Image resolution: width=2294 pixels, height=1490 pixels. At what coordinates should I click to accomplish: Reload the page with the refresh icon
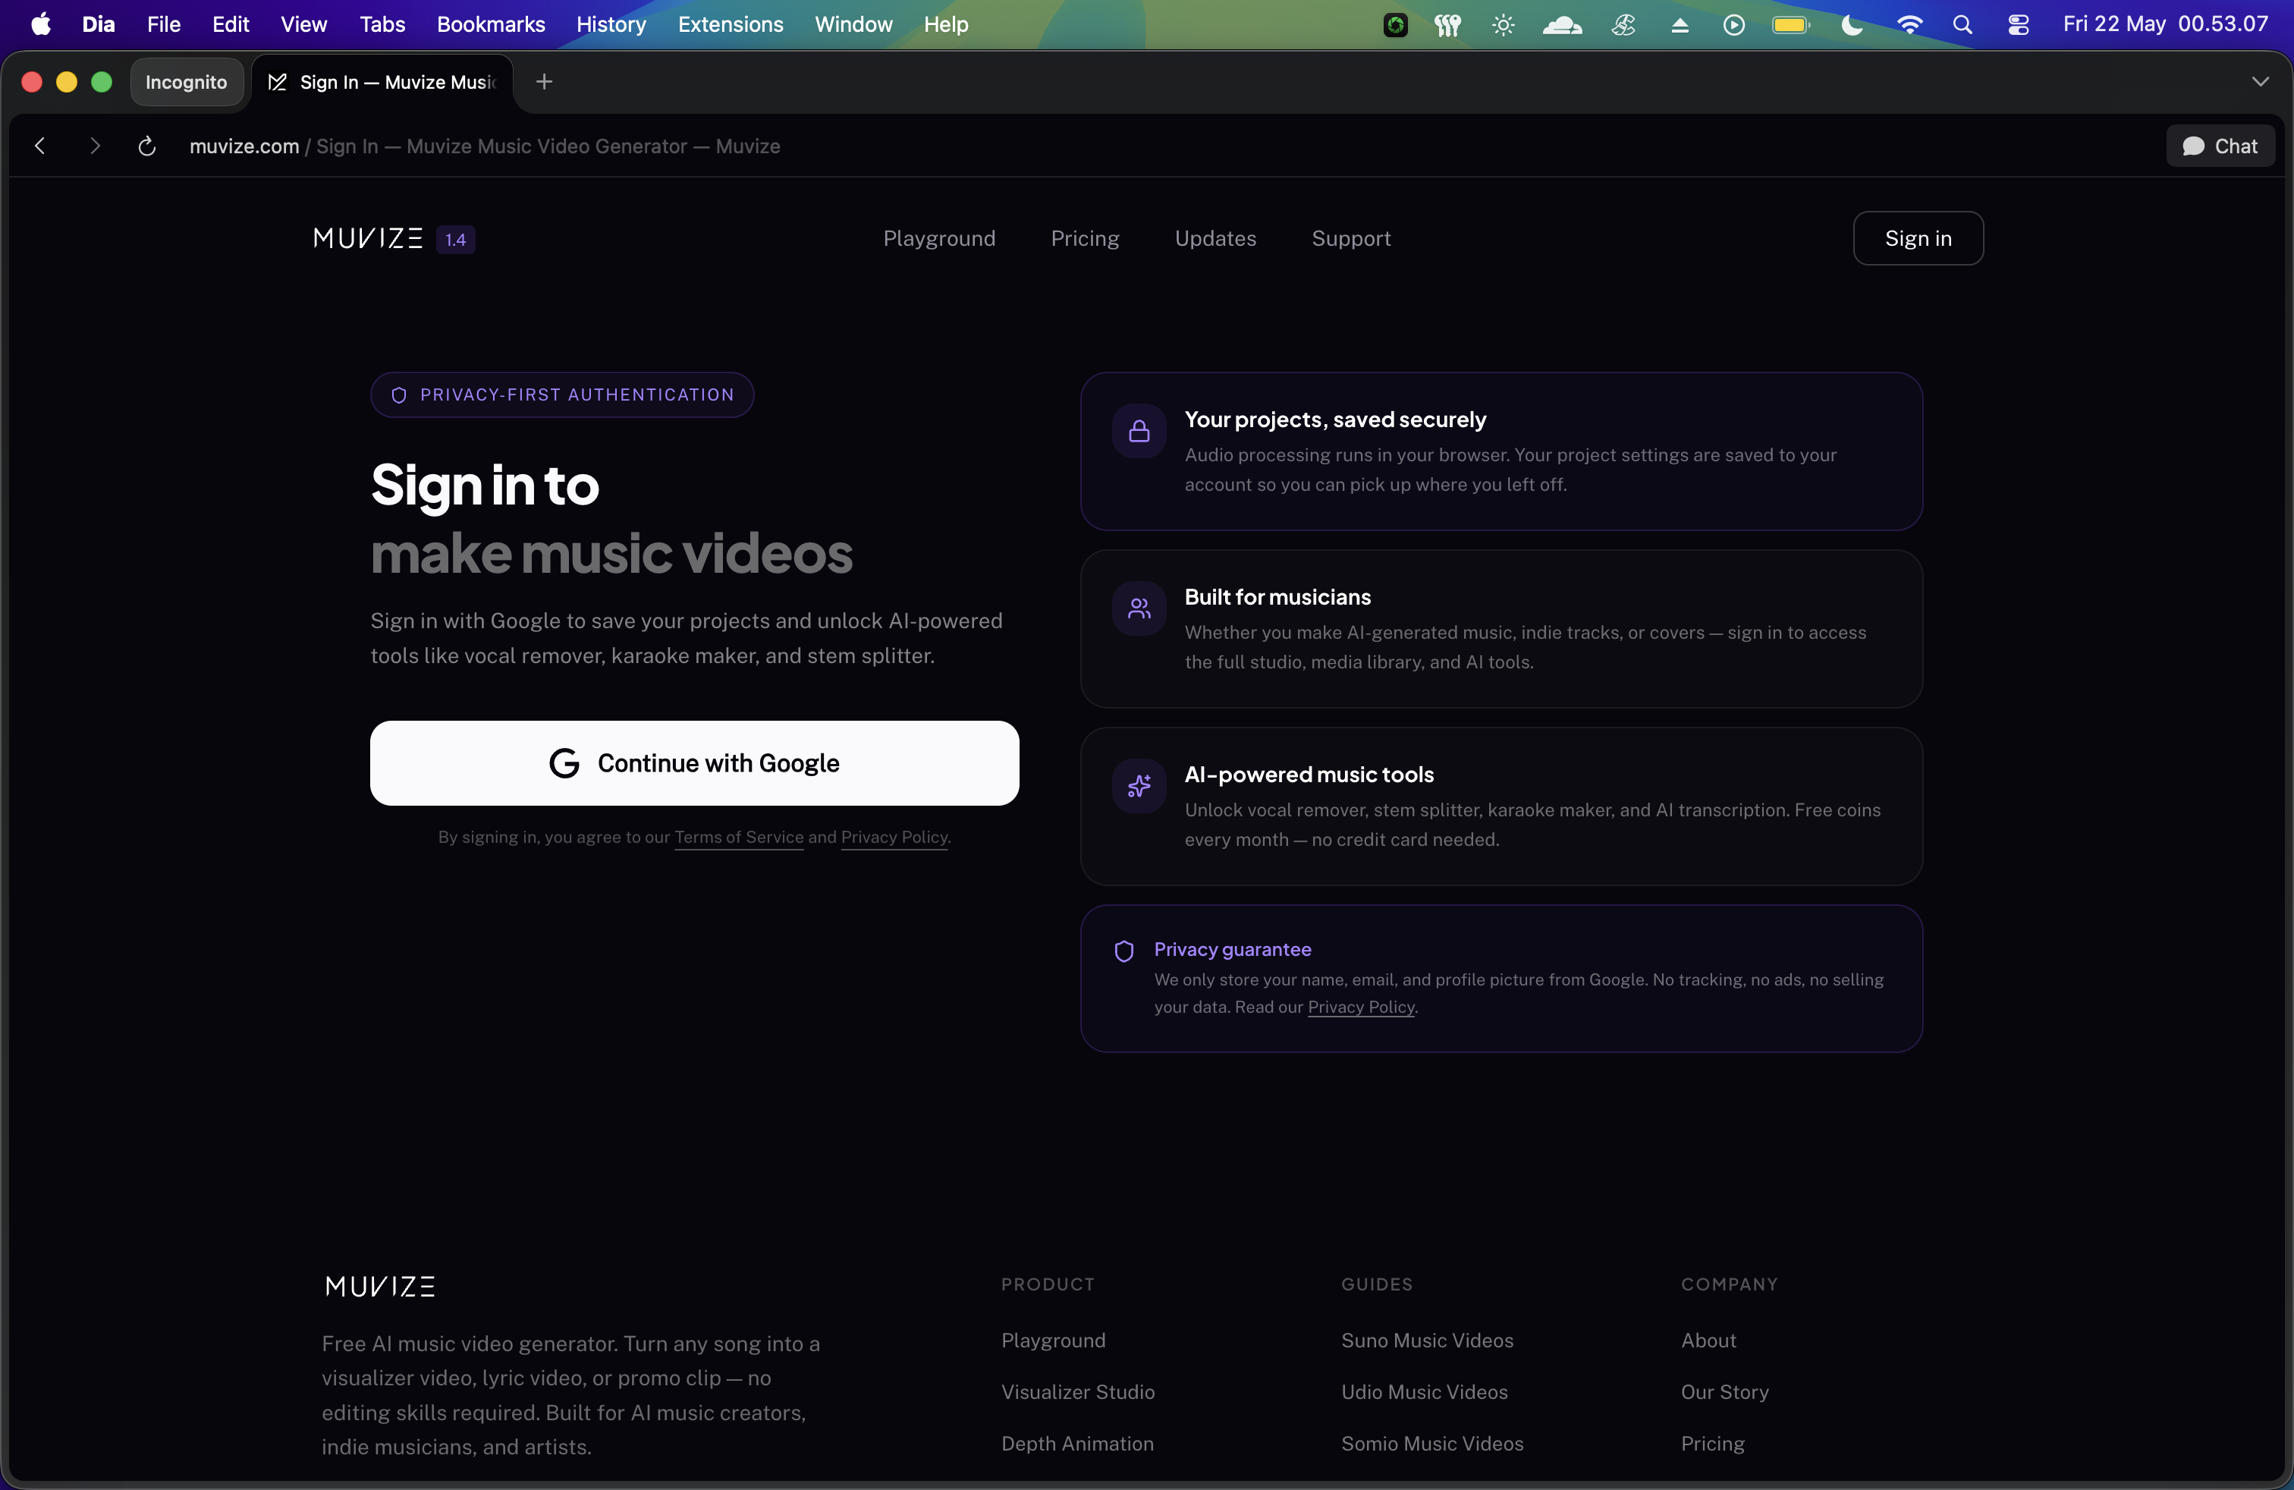(146, 146)
